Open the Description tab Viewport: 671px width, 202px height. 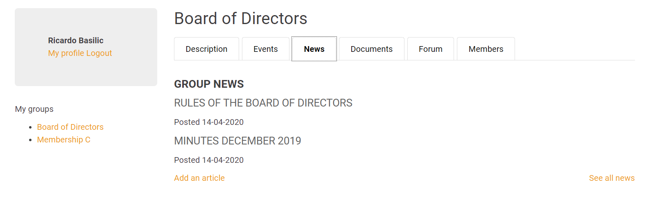pos(206,49)
